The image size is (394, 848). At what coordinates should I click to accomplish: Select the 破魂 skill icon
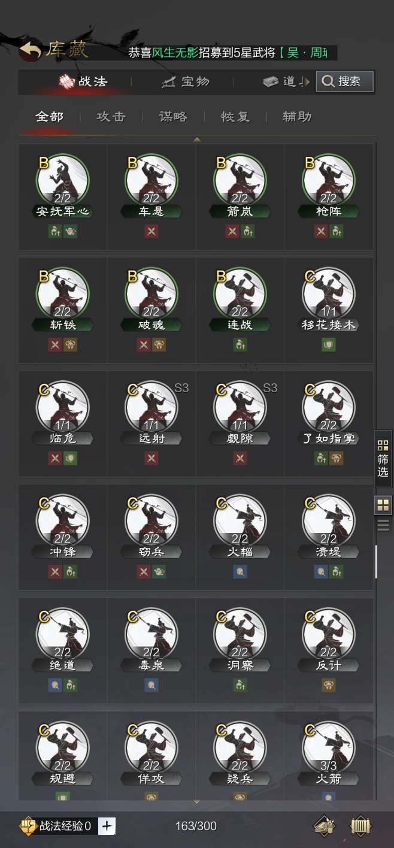(151, 293)
